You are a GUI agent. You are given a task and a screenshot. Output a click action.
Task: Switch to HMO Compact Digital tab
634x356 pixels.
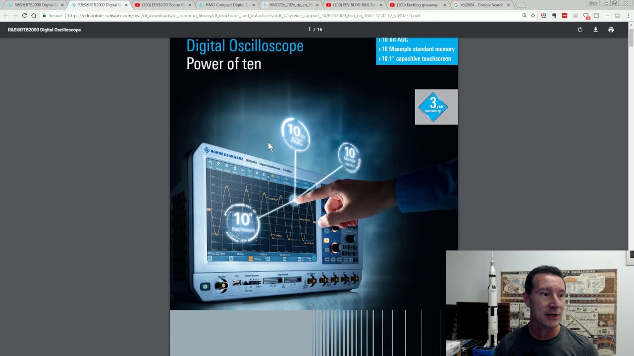coord(226,5)
